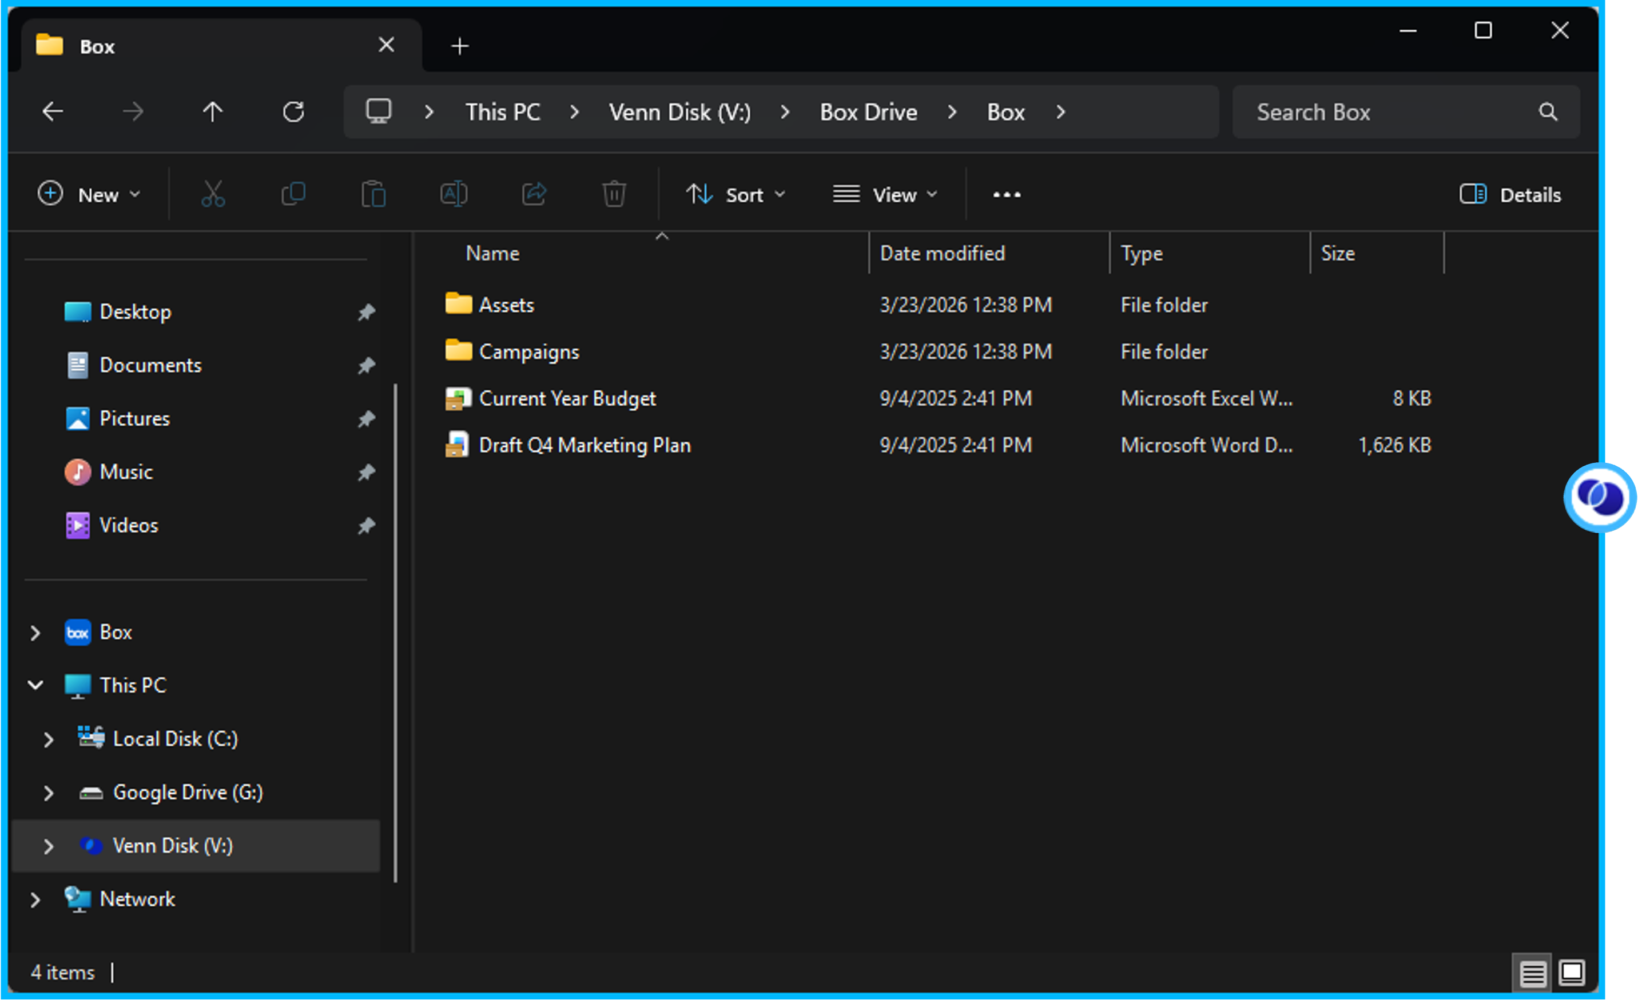1638x1000 pixels.
Task: Click the Rename icon in toolbar
Action: (x=454, y=194)
